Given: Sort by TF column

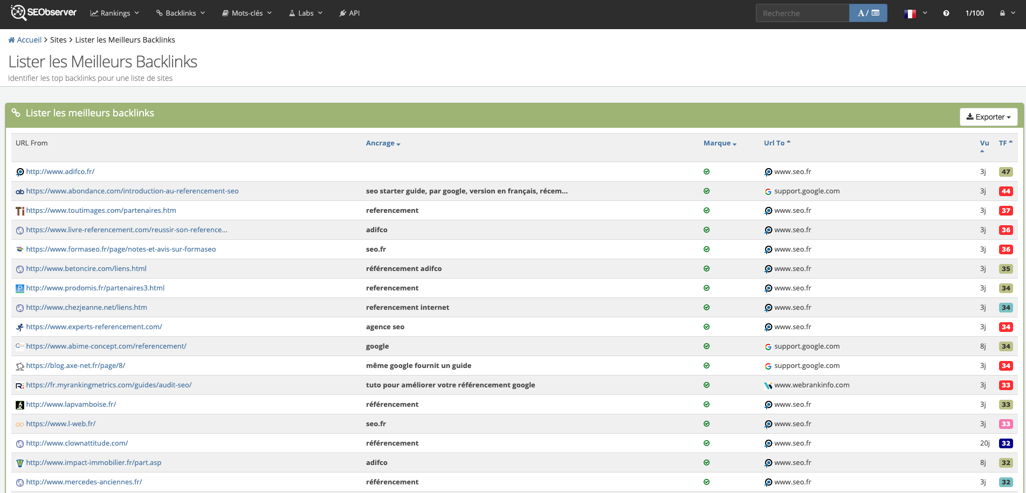Looking at the screenshot, I should pyautogui.click(x=1006, y=143).
